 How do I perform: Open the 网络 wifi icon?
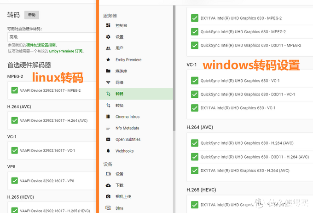tap(108, 83)
